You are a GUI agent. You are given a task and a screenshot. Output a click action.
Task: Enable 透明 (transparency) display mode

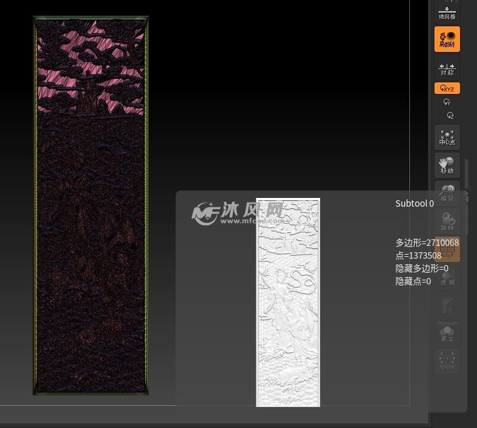[447, 276]
